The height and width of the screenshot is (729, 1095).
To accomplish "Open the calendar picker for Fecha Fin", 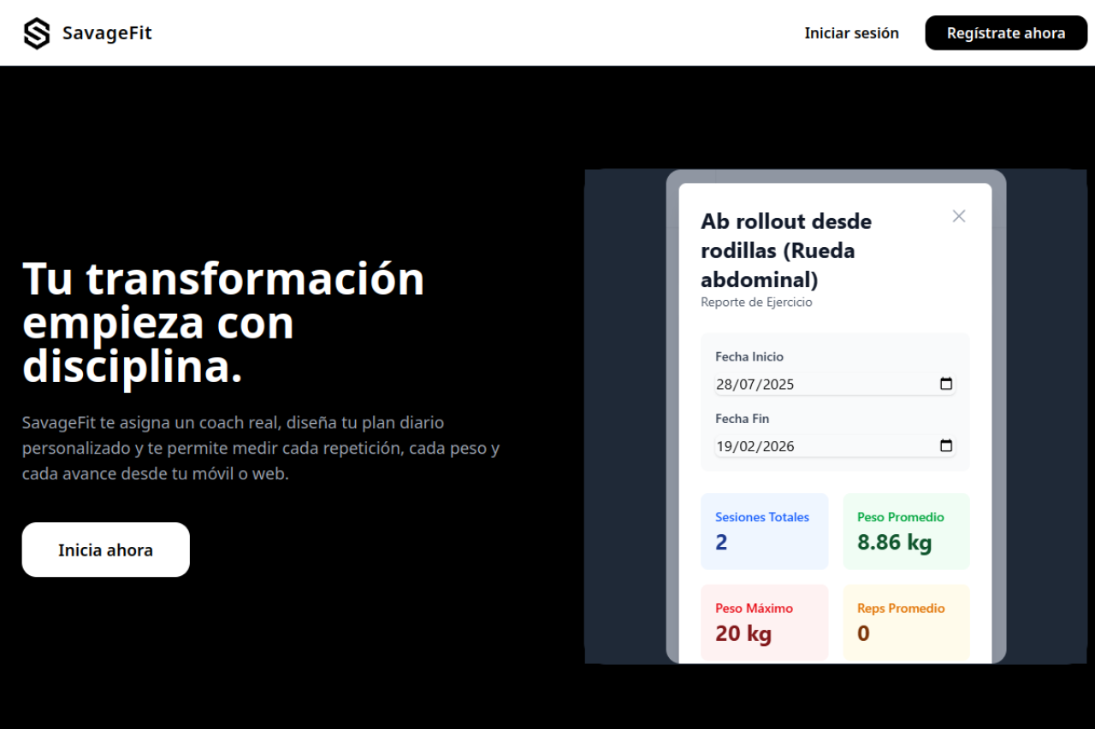I will pos(946,445).
